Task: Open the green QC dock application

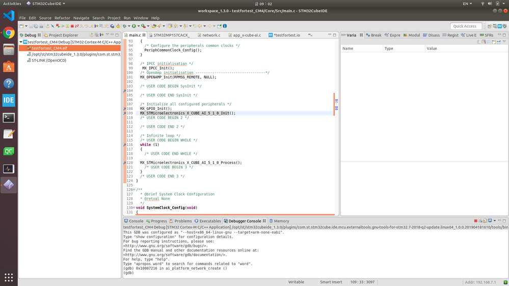Action: tap(9, 151)
